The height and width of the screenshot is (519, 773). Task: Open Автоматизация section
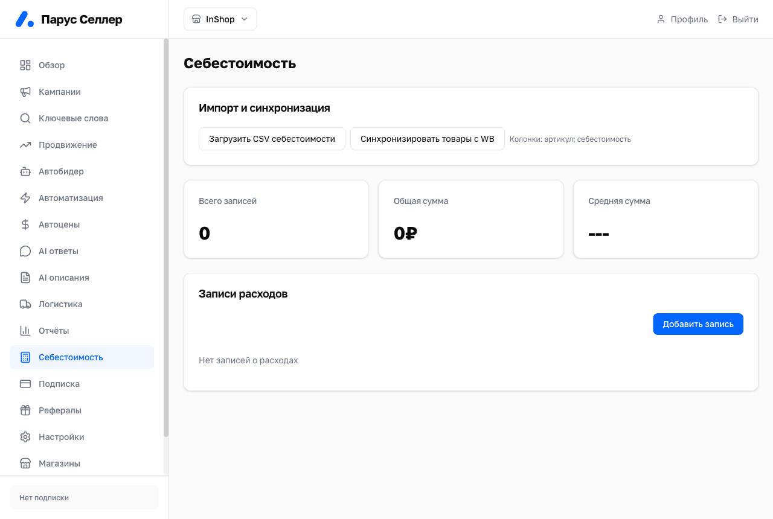(82, 198)
